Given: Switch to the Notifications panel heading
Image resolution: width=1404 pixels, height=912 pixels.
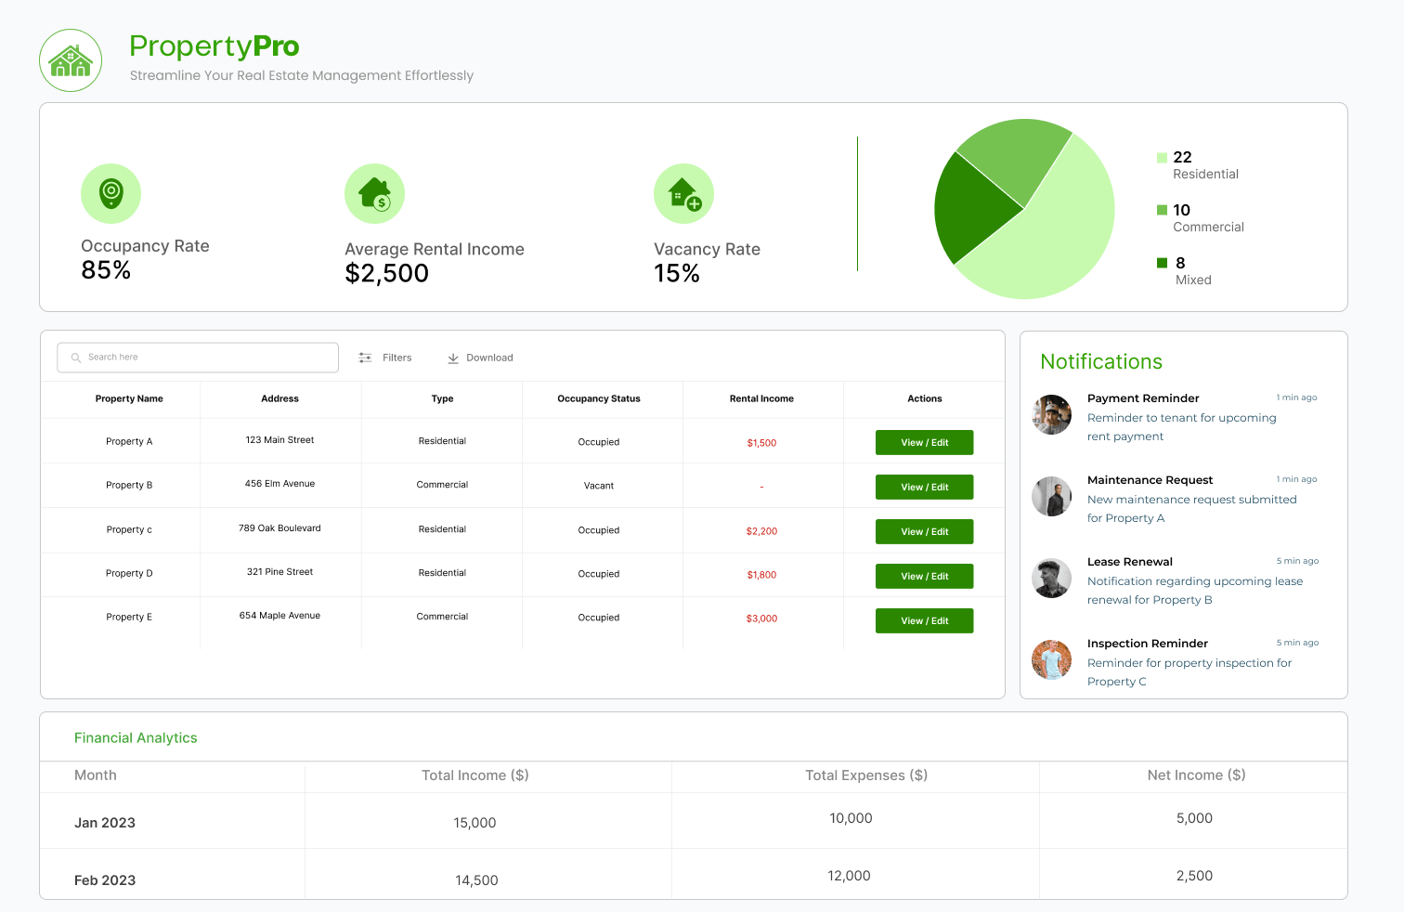Looking at the screenshot, I should click(x=1101, y=361).
